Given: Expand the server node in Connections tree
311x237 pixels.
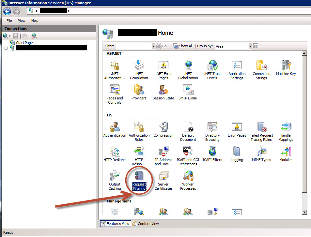Looking at the screenshot, I should [x=6, y=48].
